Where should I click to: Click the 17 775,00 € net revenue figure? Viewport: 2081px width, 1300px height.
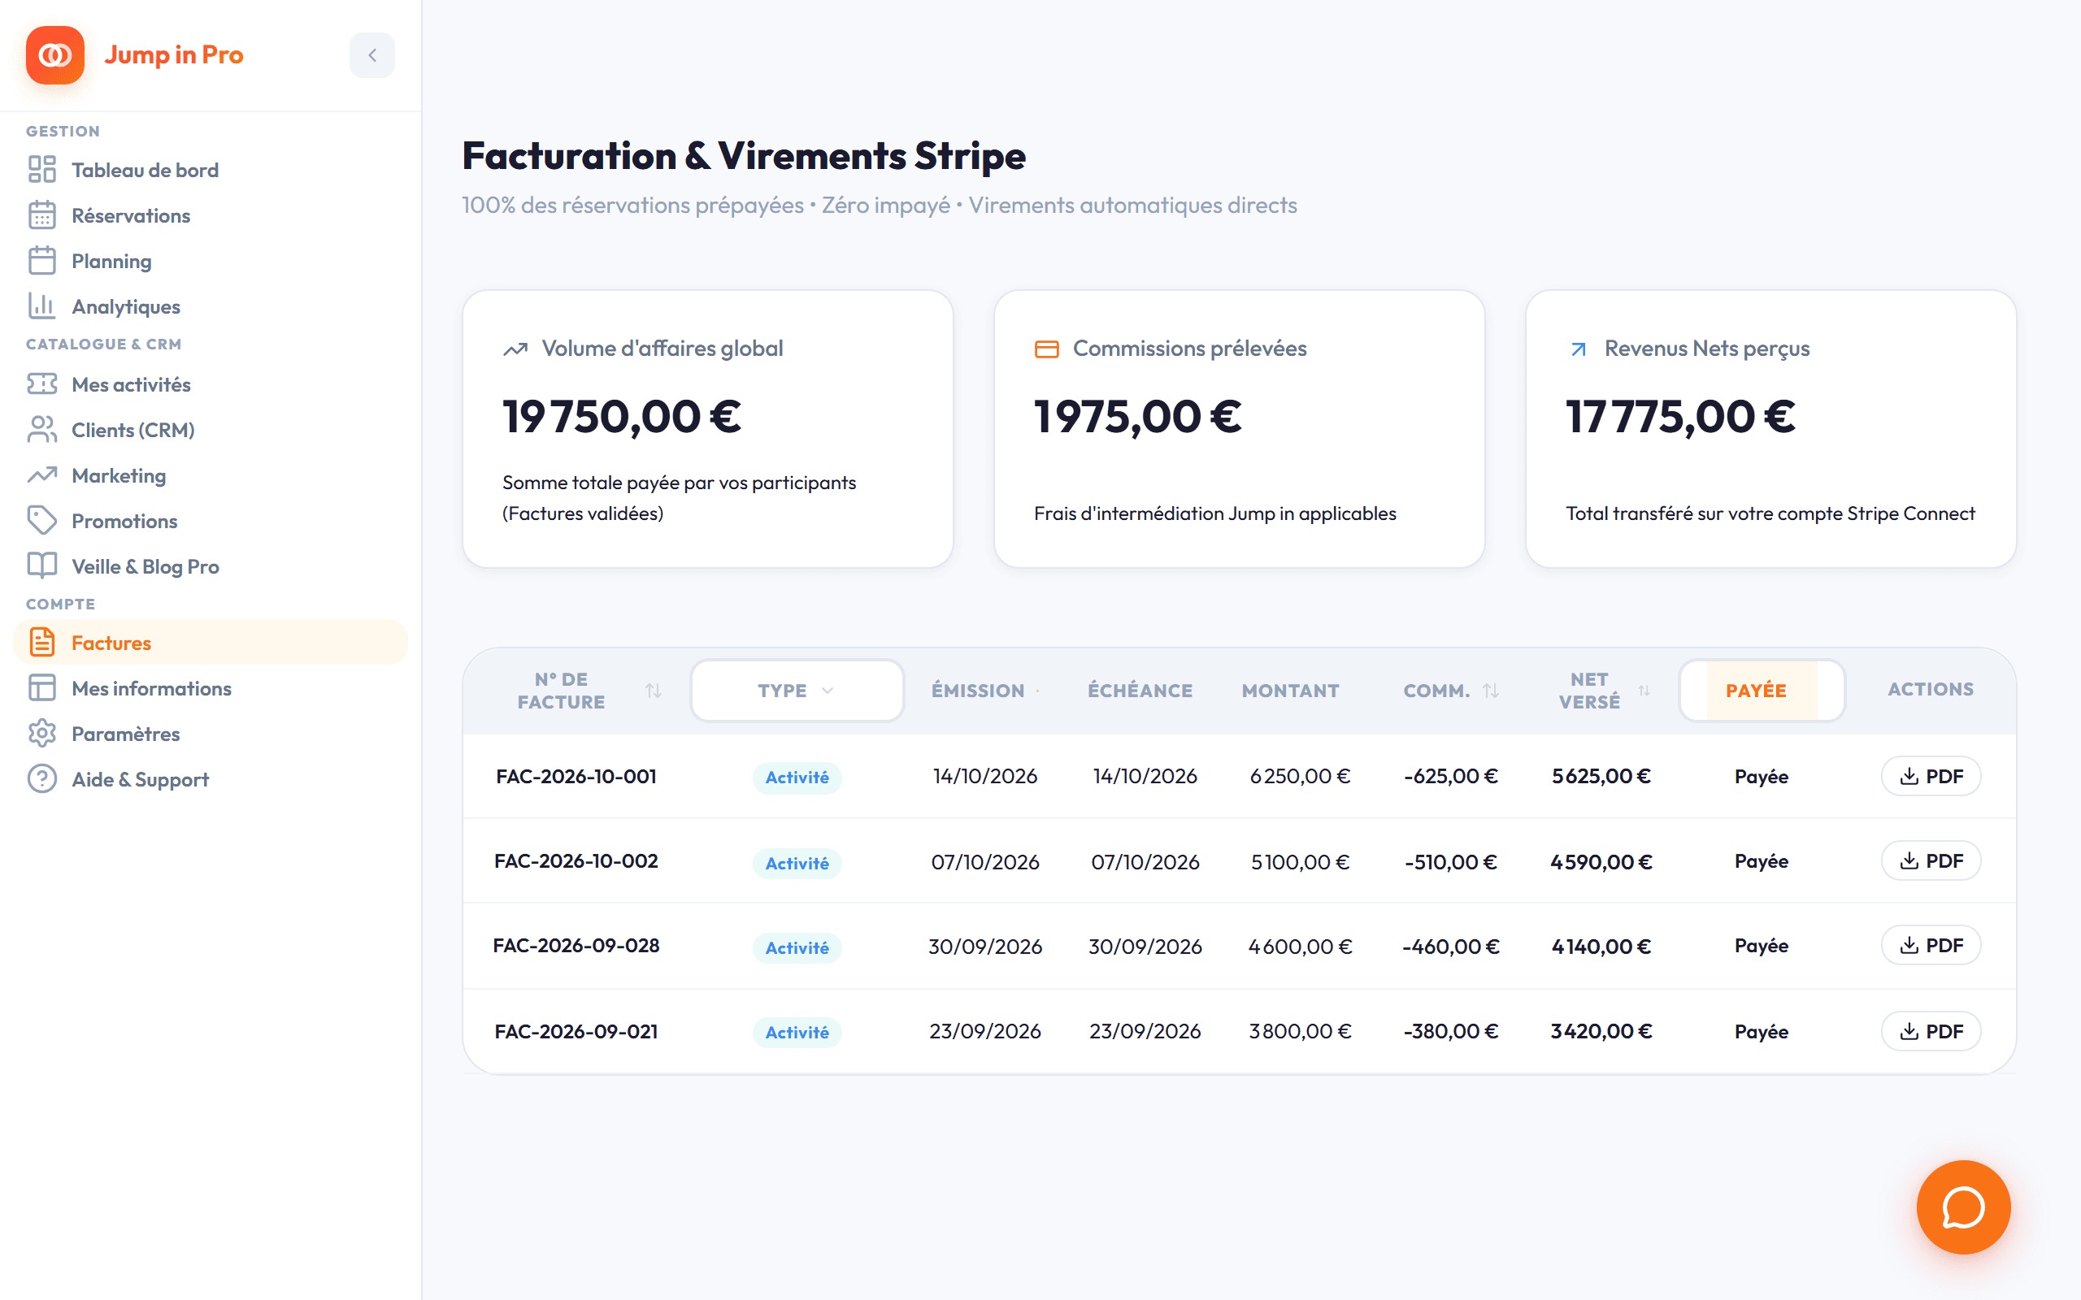(x=1680, y=417)
